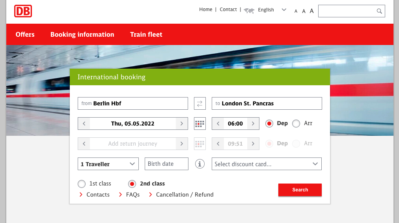
Task: Go to next outbound date arrow
Action: click(182, 124)
